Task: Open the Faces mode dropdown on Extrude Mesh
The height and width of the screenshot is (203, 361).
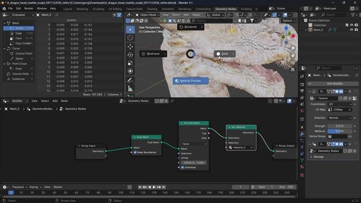Action: click(194, 144)
